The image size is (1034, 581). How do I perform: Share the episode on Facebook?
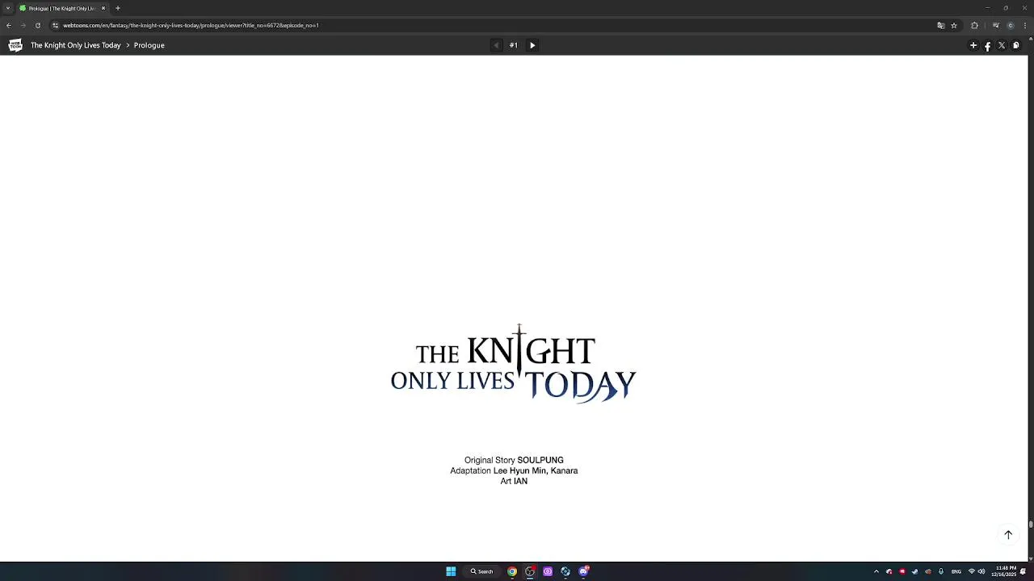tap(987, 46)
